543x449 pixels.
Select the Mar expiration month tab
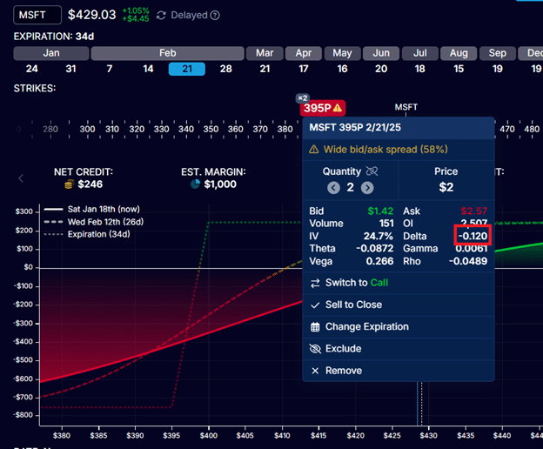coord(265,53)
